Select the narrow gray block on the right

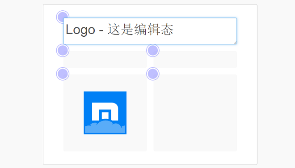point(195,59)
